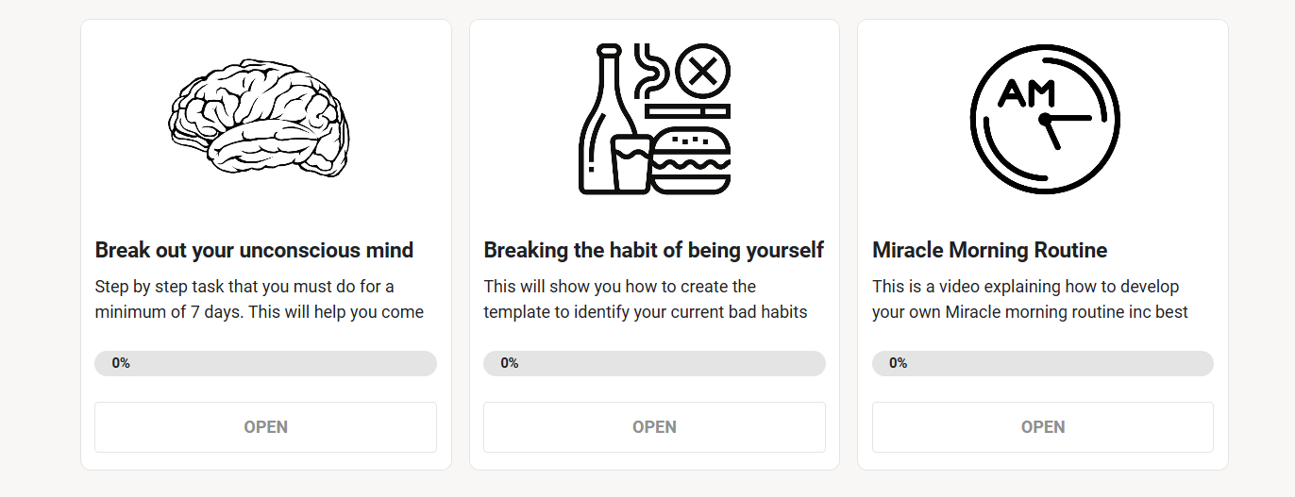Click the wine bottle icon
The width and height of the screenshot is (1295, 497).
pos(598,118)
